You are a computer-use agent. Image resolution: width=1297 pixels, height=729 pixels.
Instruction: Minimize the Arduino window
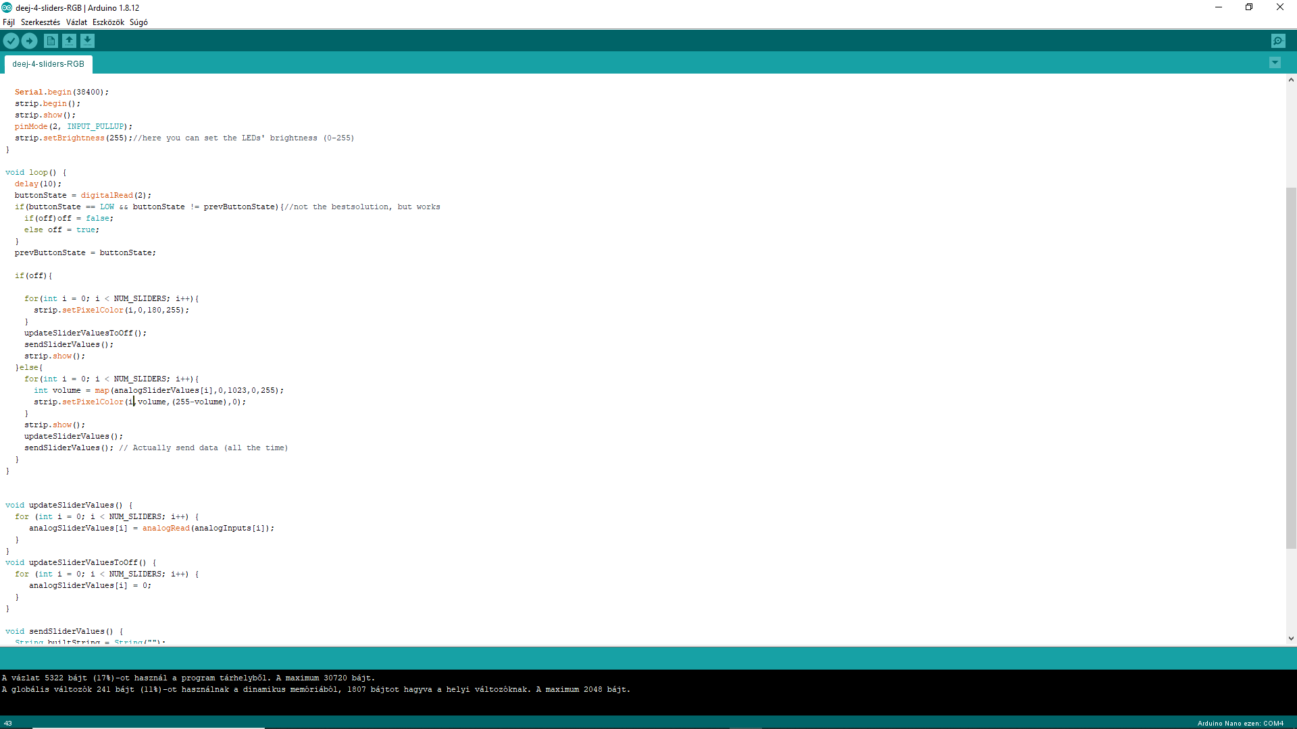(1219, 7)
